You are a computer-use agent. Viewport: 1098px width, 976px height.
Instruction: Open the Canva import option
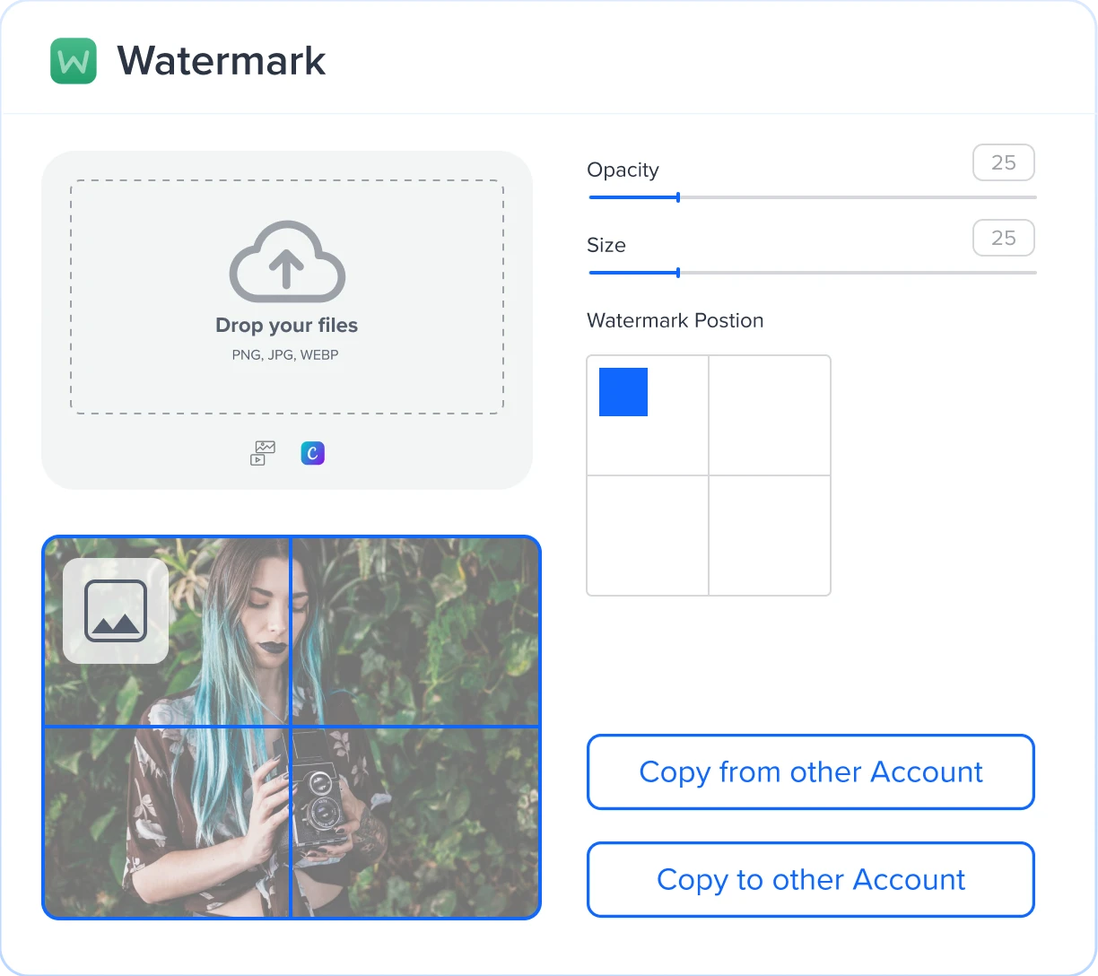click(x=312, y=453)
